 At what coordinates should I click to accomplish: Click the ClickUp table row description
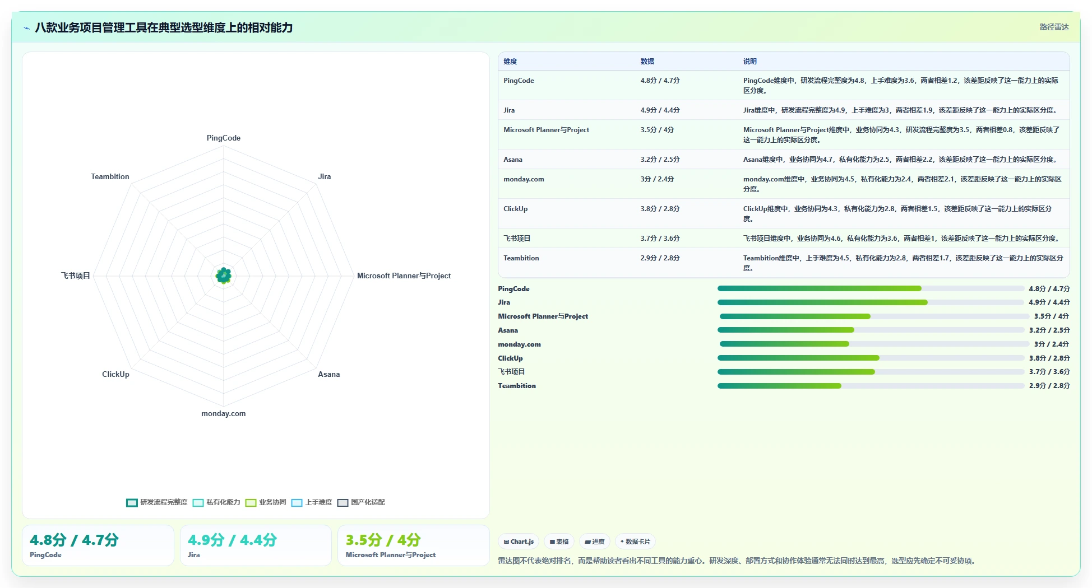[898, 214]
